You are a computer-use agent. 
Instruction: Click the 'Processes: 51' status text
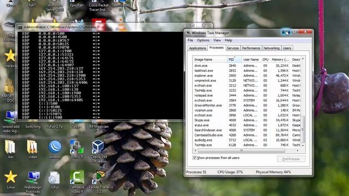[196, 172]
